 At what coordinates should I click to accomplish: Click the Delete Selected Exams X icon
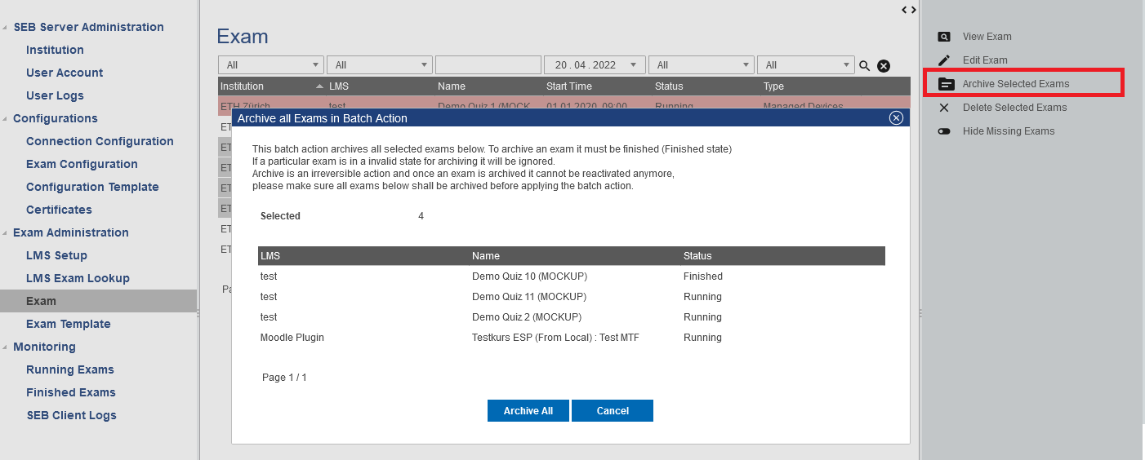coord(944,108)
